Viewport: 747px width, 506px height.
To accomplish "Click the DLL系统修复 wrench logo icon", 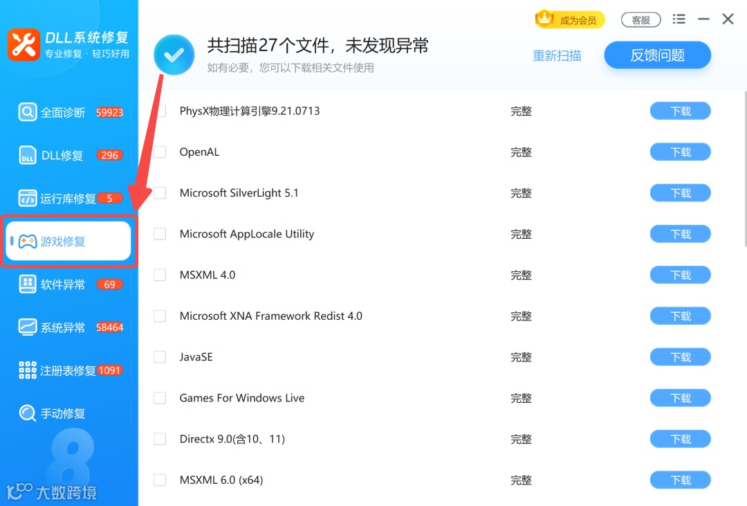I will point(24,45).
